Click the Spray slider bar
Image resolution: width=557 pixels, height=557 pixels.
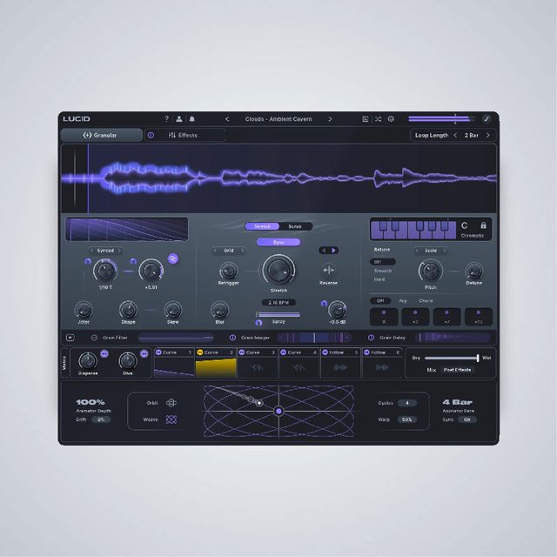click(278, 314)
